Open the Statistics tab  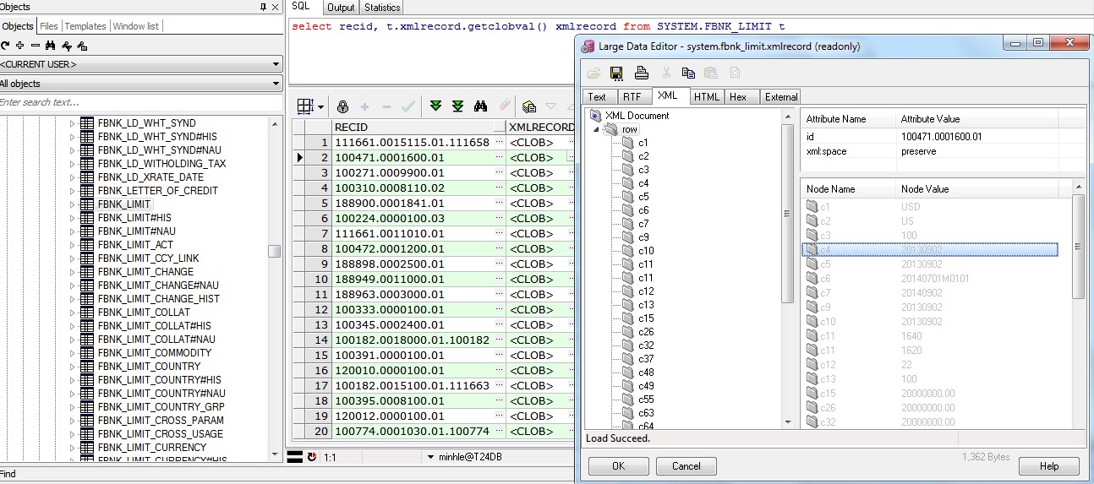coord(382,8)
